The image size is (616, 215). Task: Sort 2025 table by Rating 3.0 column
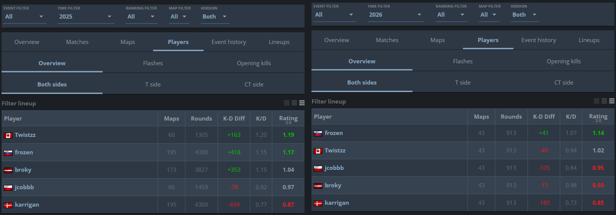pos(288,119)
